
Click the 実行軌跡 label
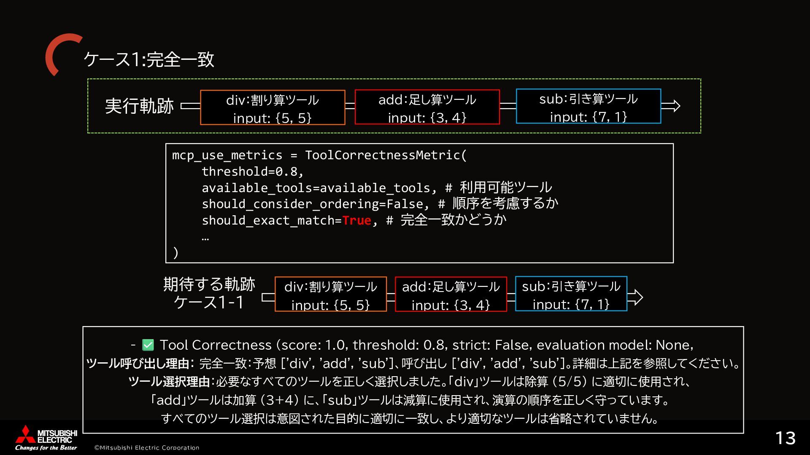click(x=139, y=106)
